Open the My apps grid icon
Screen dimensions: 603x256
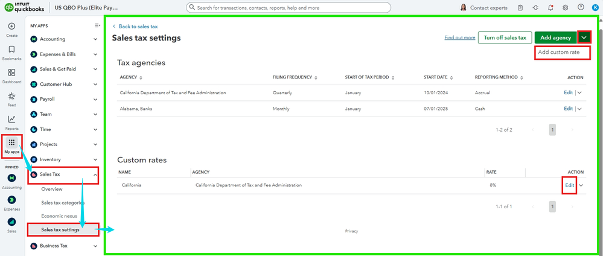click(x=11, y=142)
